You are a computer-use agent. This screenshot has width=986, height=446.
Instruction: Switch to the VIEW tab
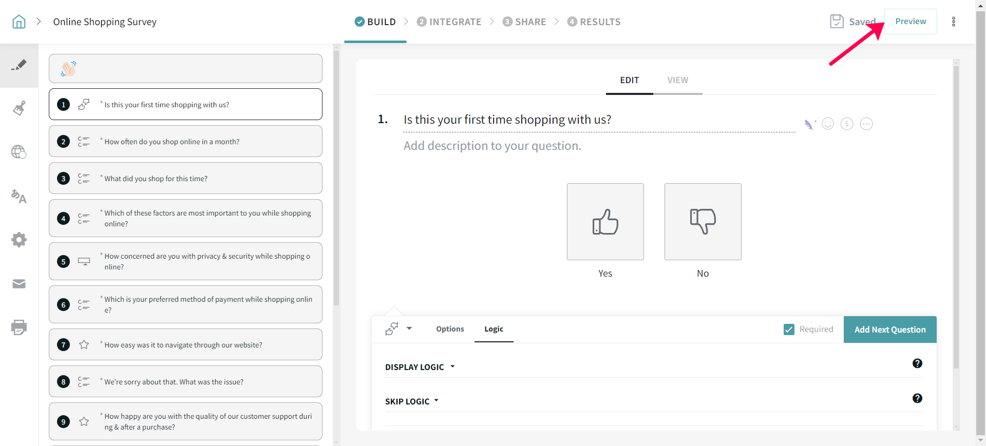point(677,80)
